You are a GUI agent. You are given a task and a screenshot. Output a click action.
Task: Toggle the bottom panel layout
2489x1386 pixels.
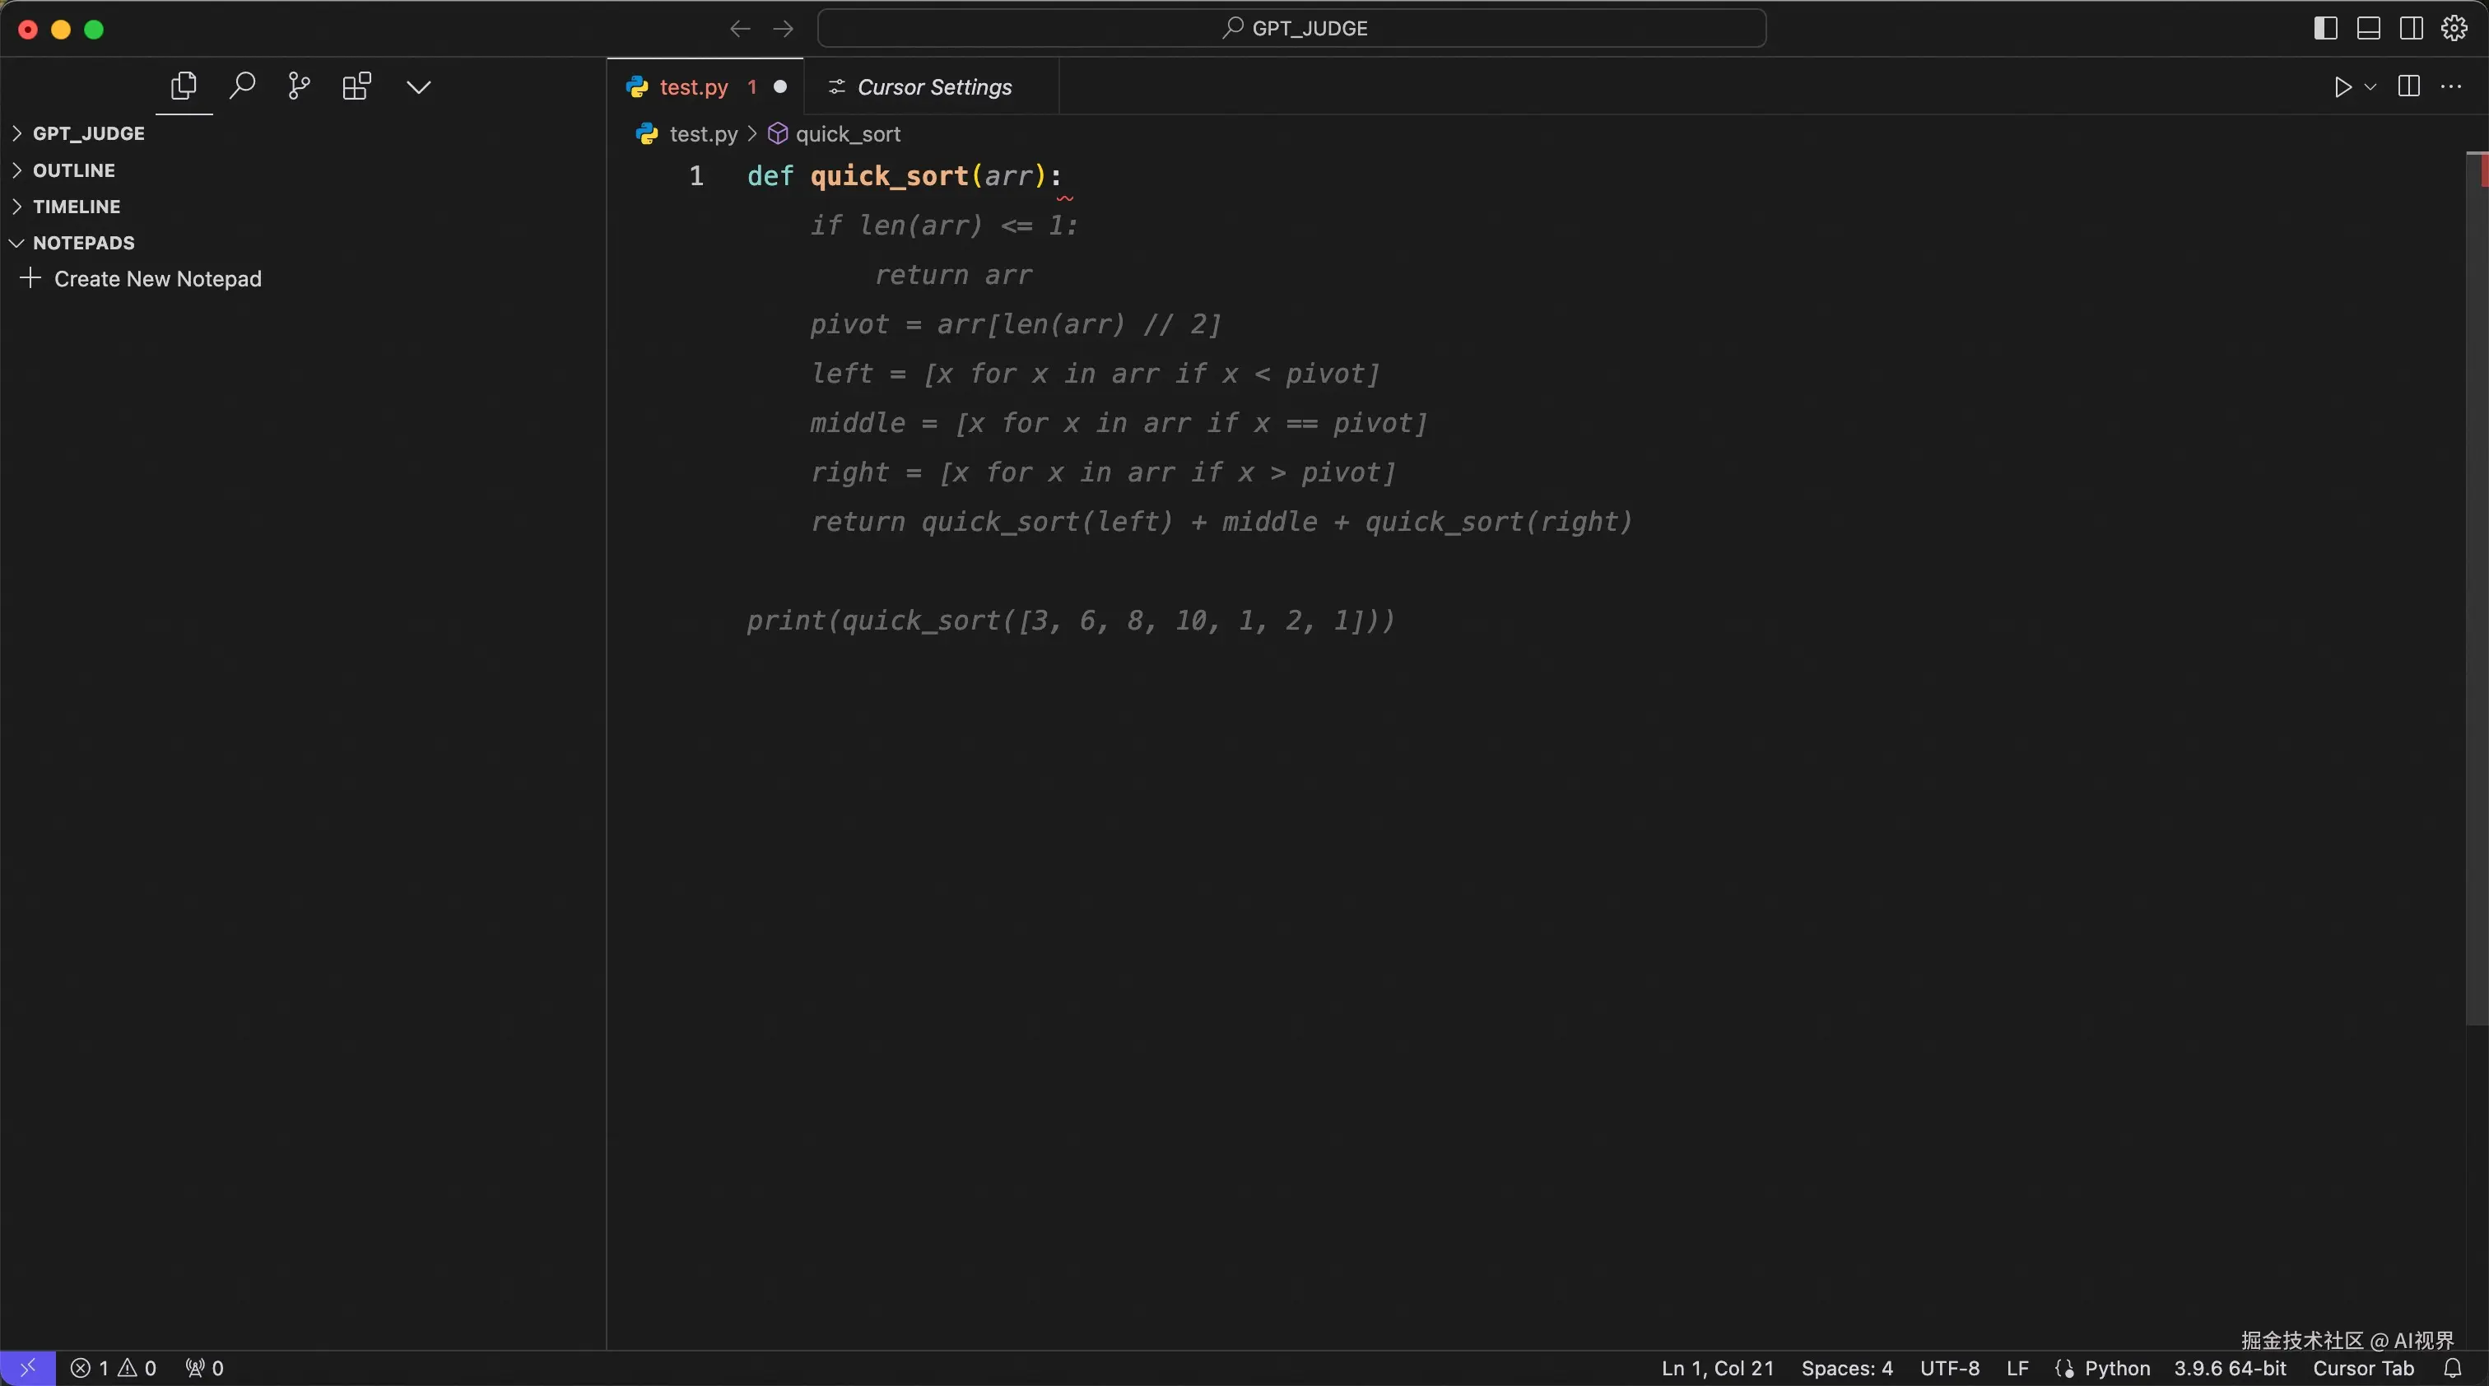pos(2368,28)
